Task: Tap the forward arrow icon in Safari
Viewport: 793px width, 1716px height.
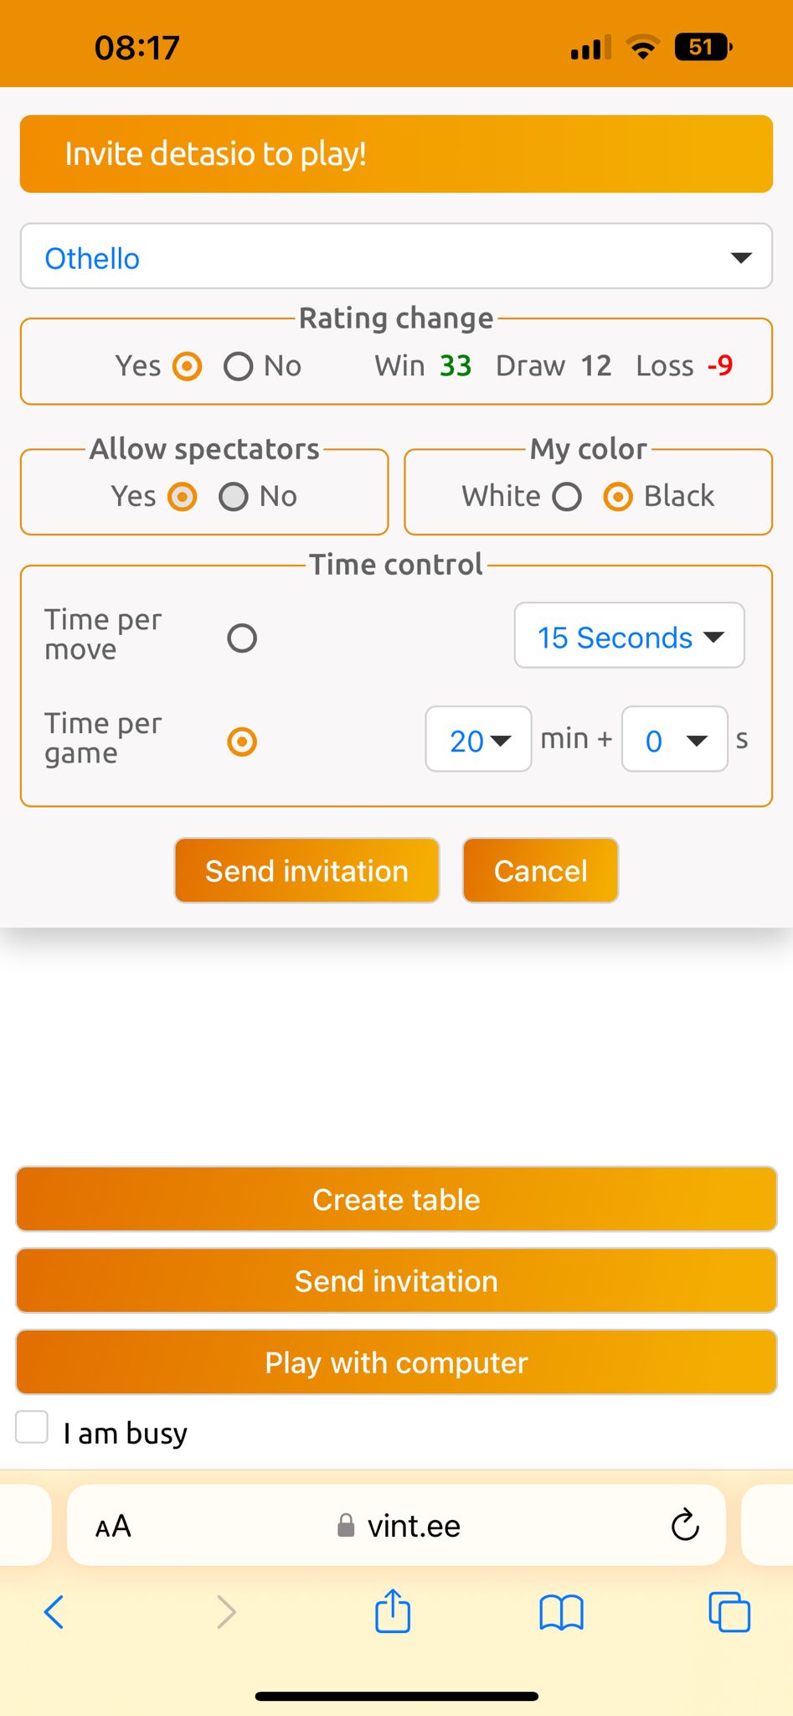Action: point(226,1611)
